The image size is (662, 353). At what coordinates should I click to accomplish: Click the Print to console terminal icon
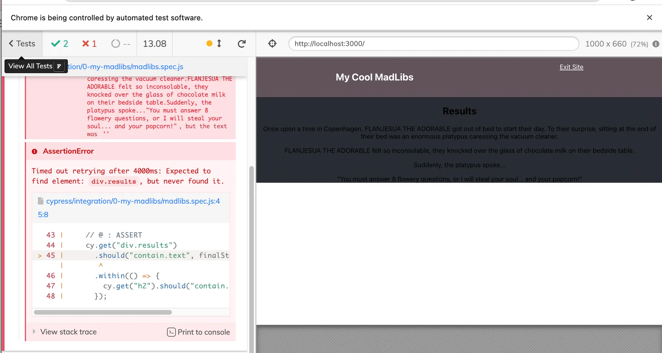pos(171,332)
